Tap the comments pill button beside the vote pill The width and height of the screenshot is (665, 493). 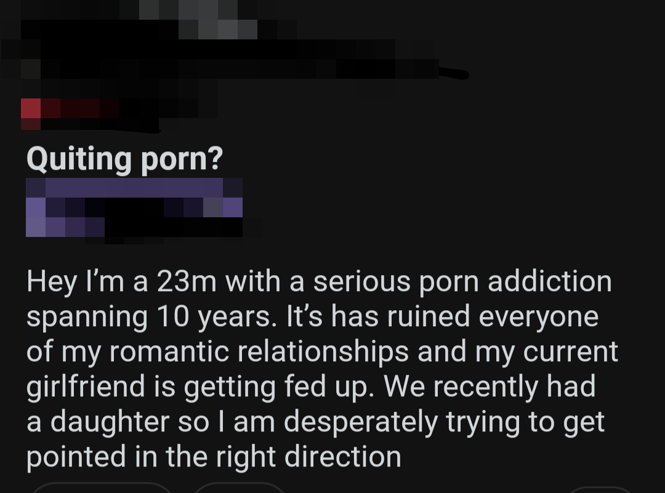coord(241,488)
